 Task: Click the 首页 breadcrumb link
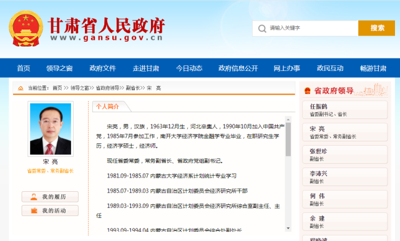(x=57, y=88)
